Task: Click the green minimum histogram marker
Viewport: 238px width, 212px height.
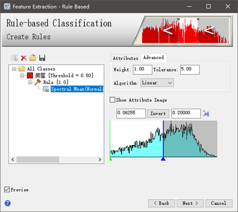Action: [111, 159]
